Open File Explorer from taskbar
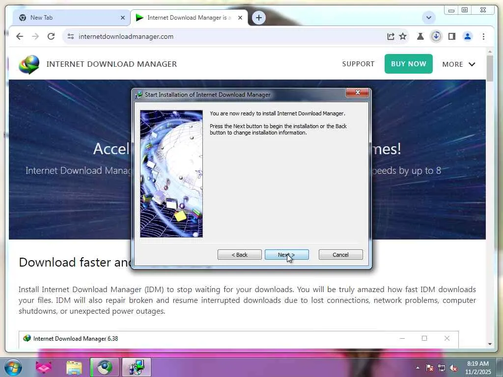 pyautogui.click(x=74, y=367)
